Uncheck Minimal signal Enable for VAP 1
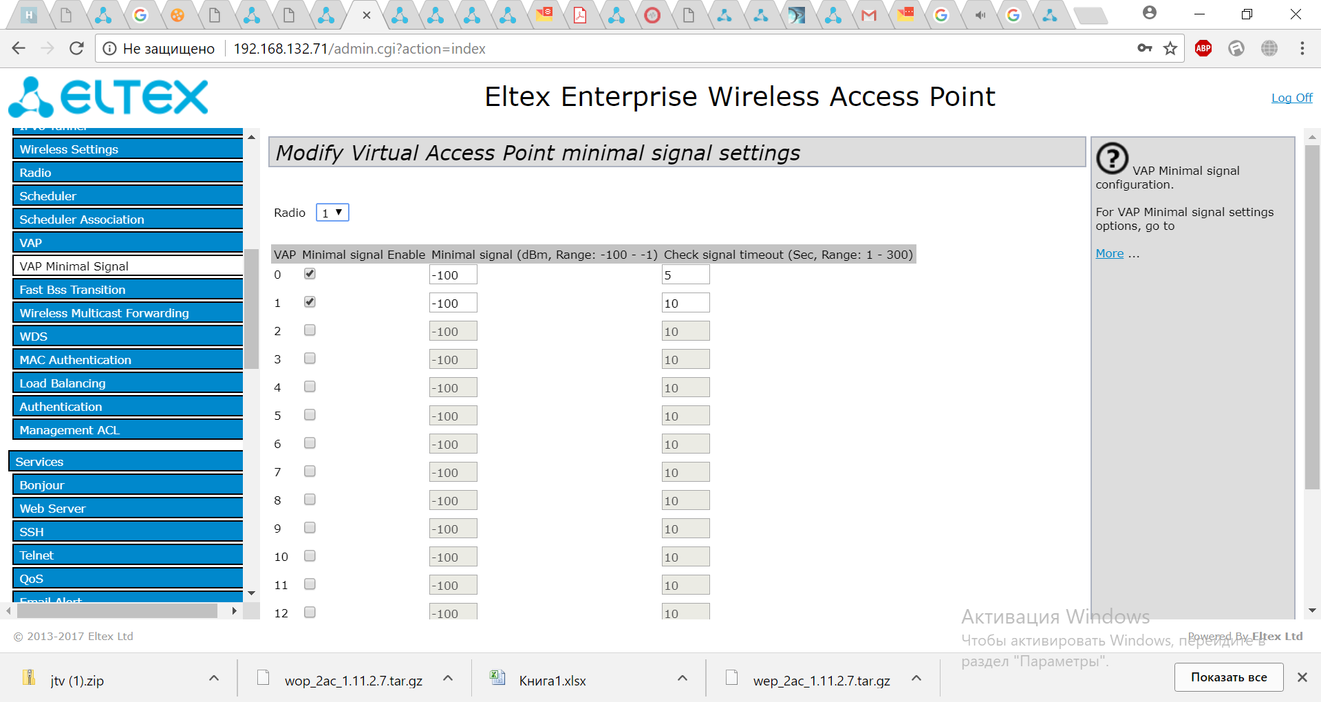This screenshot has width=1321, height=702. click(x=310, y=302)
